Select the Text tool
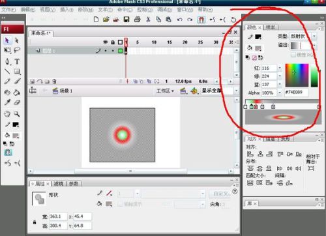 point(17,61)
